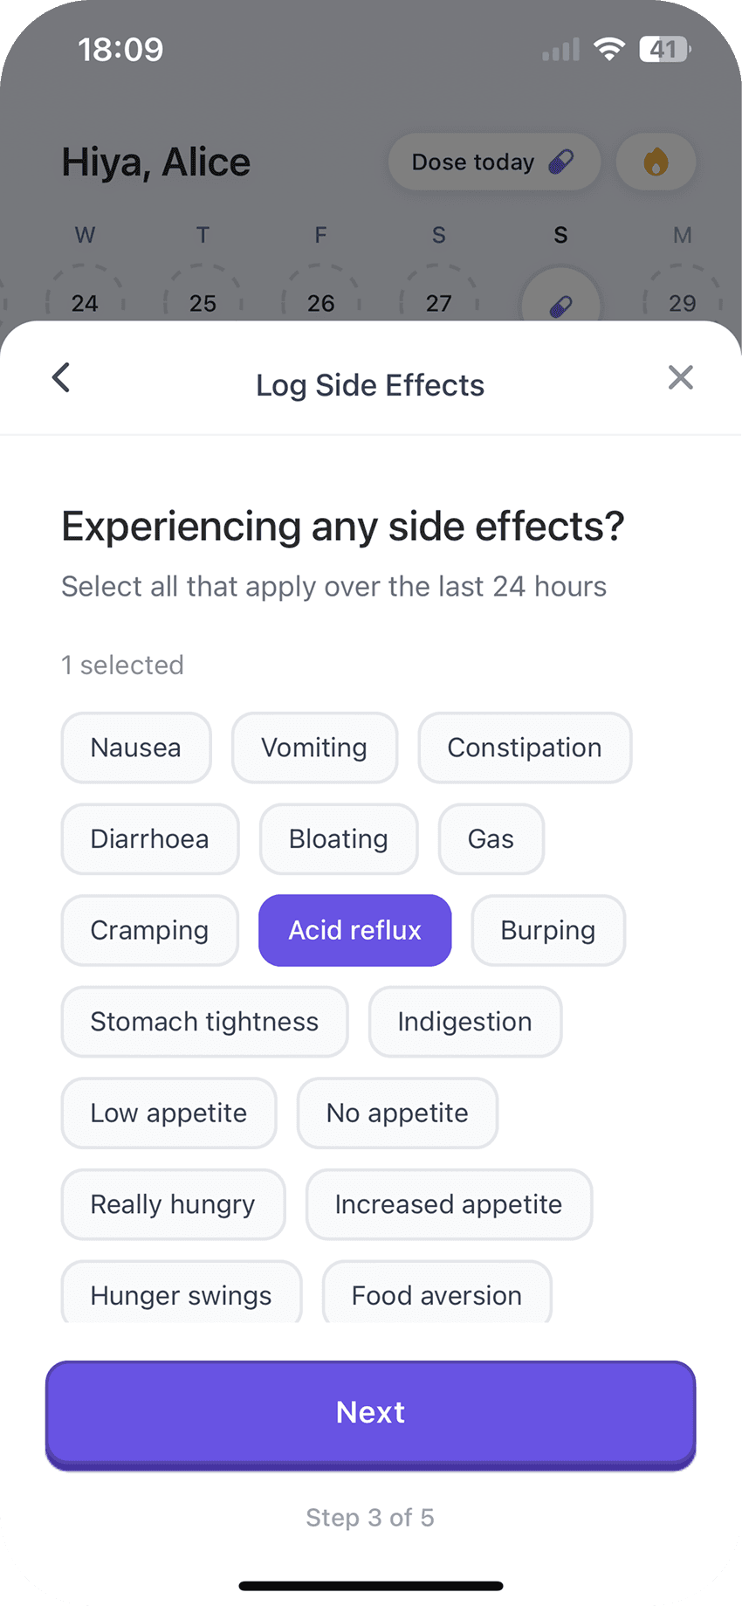Mark Burping as a side effect
Screen dimensions: 742x1606
coord(548,930)
